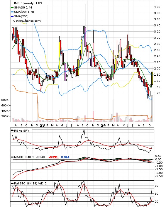This screenshot has height=207, width=166.
Task: Click the dark blue SMA(200) legend swatch
Action: 12,16
